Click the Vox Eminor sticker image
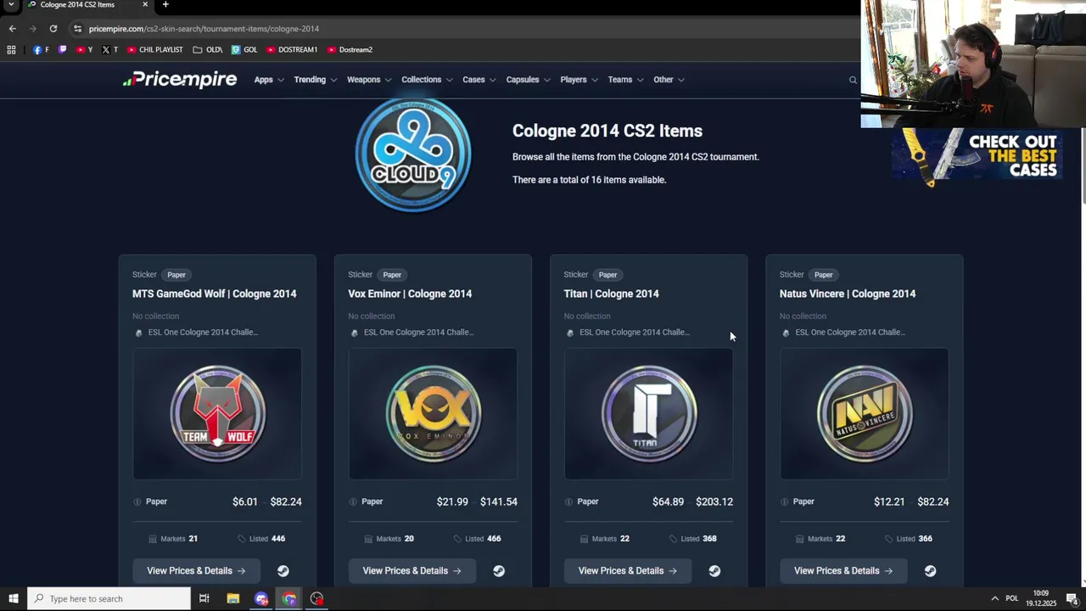This screenshot has height=611, width=1086. 433,413
